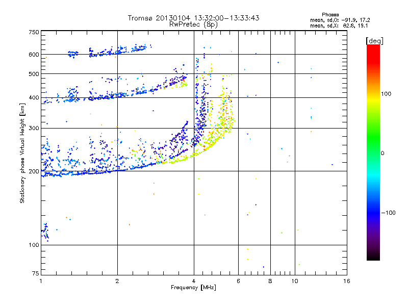The height and width of the screenshot is (306, 408).
Task: Click the 'Frequency [MHz]' axis label
Action: (x=193, y=288)
